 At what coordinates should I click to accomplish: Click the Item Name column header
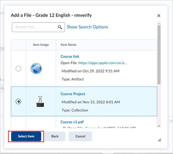68,45
